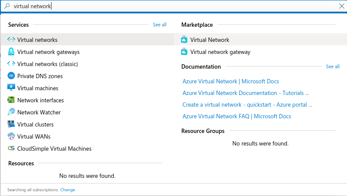
Task: Click in the virtual network search field
Action: coord(175,6)
